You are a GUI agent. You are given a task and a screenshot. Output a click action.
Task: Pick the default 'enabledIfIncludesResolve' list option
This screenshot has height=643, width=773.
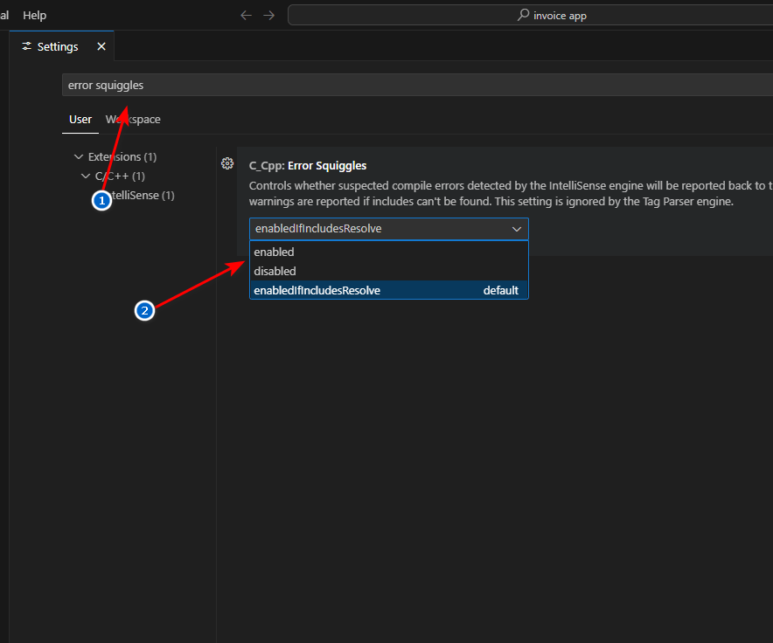coord(317,290)
